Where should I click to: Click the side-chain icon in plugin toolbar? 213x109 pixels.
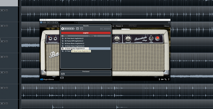coord(56,23)
